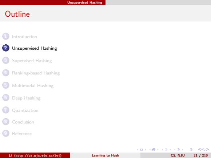Jump to Ranking-based Hashing section
211x158 pixels.
36,73
